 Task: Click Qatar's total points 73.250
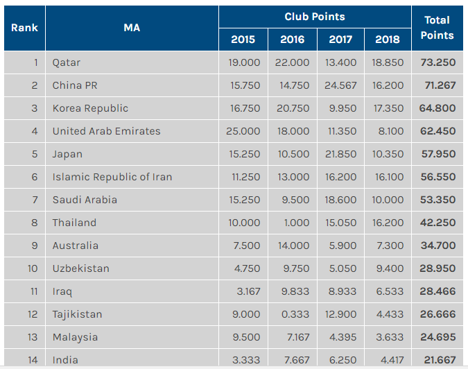tap(438, 62)
